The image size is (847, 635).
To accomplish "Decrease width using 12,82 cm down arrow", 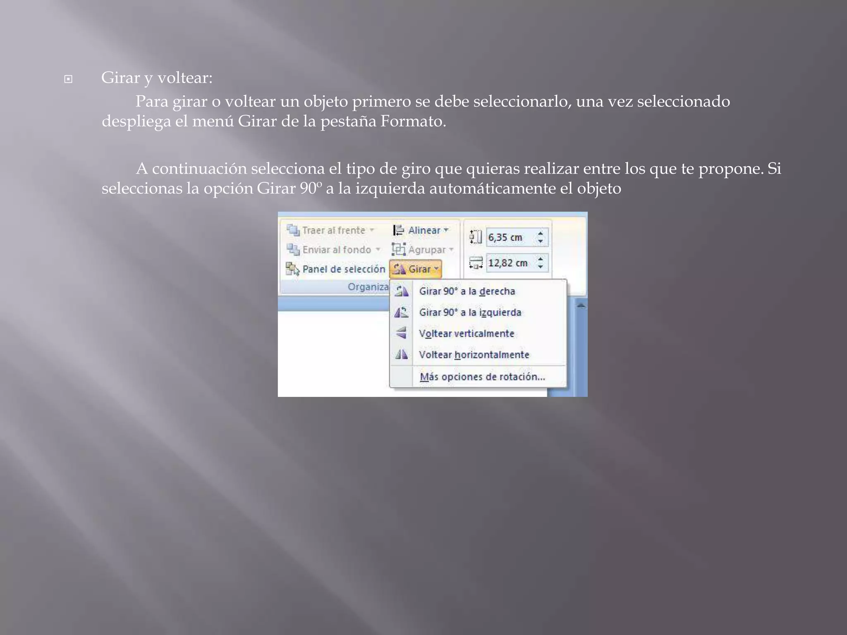I will click(540, 267).
